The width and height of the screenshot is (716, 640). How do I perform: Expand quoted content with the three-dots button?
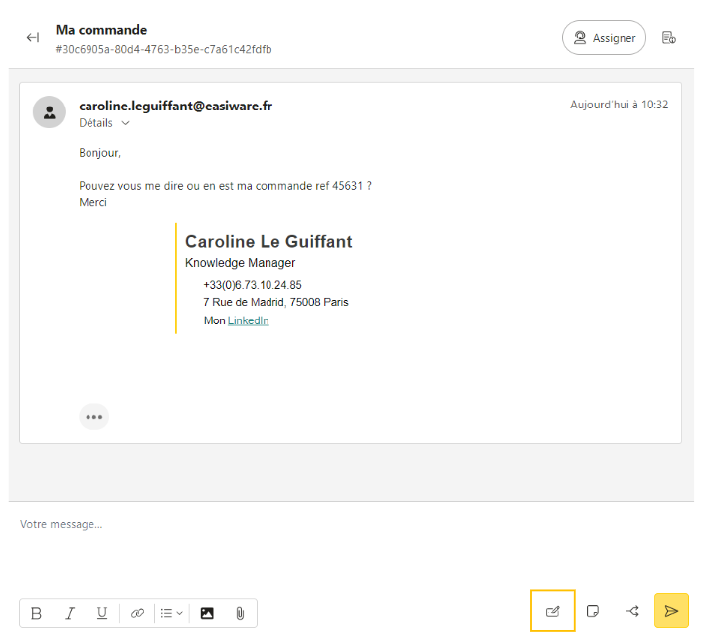pos(94,417)
